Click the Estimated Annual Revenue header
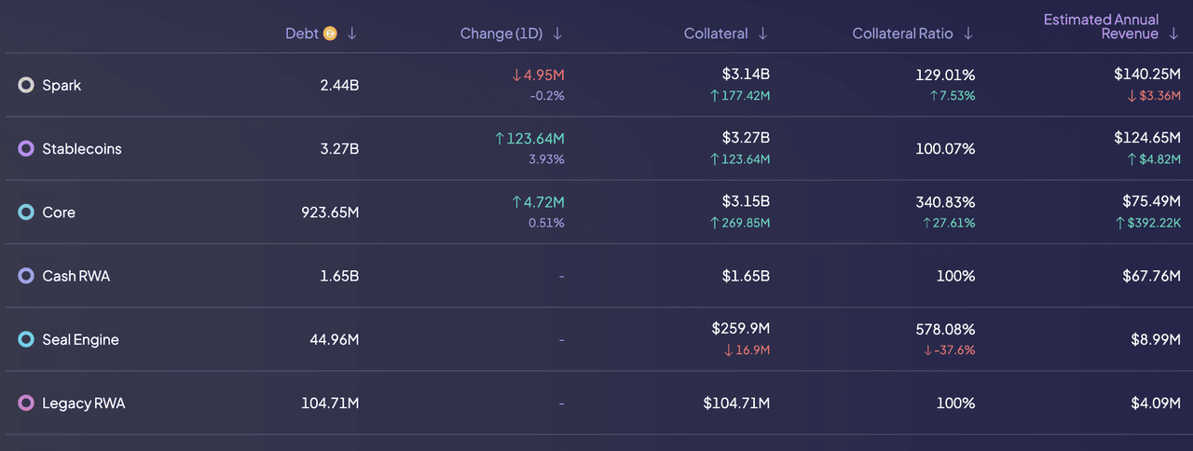1193x451 pixels. (x=1101, y=26)
